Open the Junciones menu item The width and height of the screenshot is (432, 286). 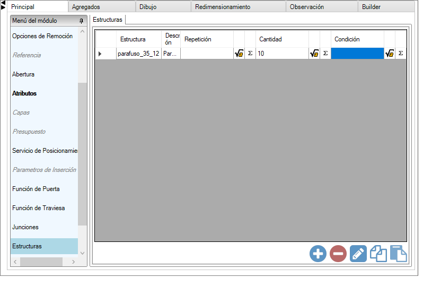tap(25, 227)
